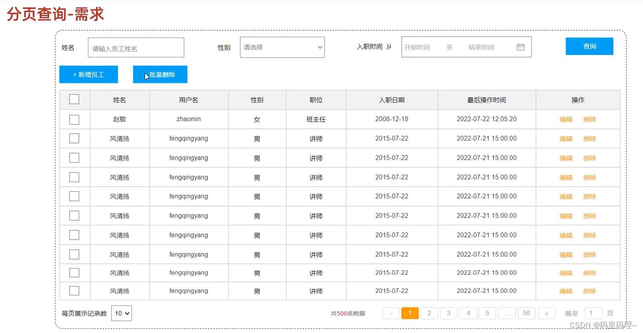Click 编辑 in the last table row
Screen dimensions: 643x333
[566, 291]
